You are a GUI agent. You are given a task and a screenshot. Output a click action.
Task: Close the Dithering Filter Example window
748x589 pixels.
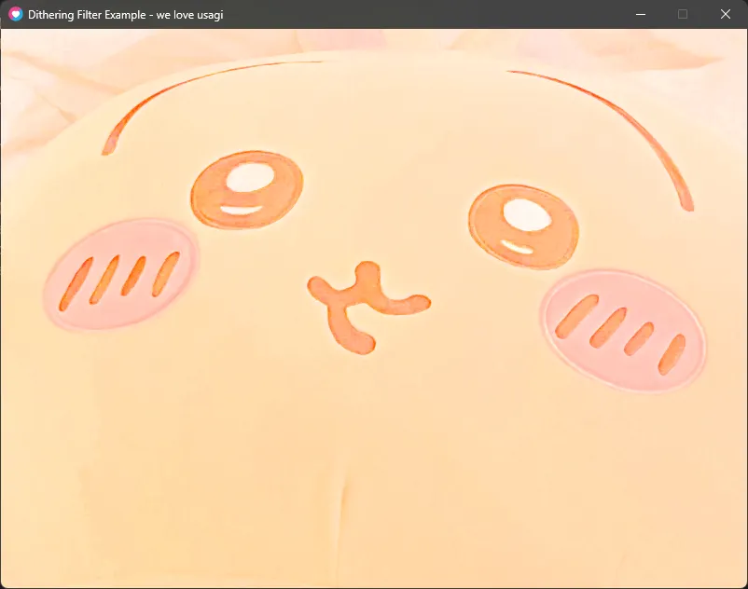pos(725,14)
